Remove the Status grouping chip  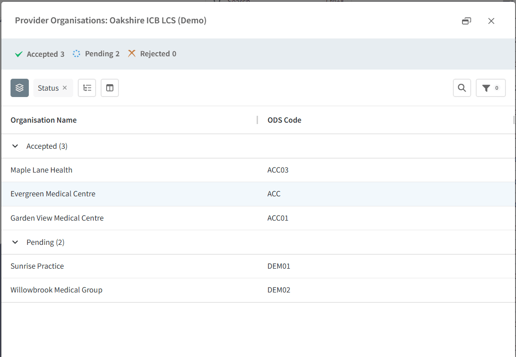click(65, 87)
